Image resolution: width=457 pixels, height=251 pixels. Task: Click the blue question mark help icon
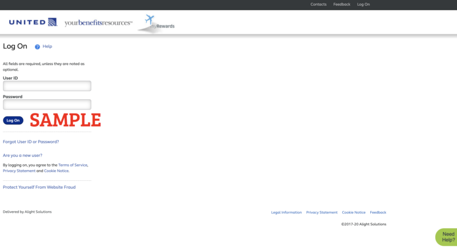point(37,47)
